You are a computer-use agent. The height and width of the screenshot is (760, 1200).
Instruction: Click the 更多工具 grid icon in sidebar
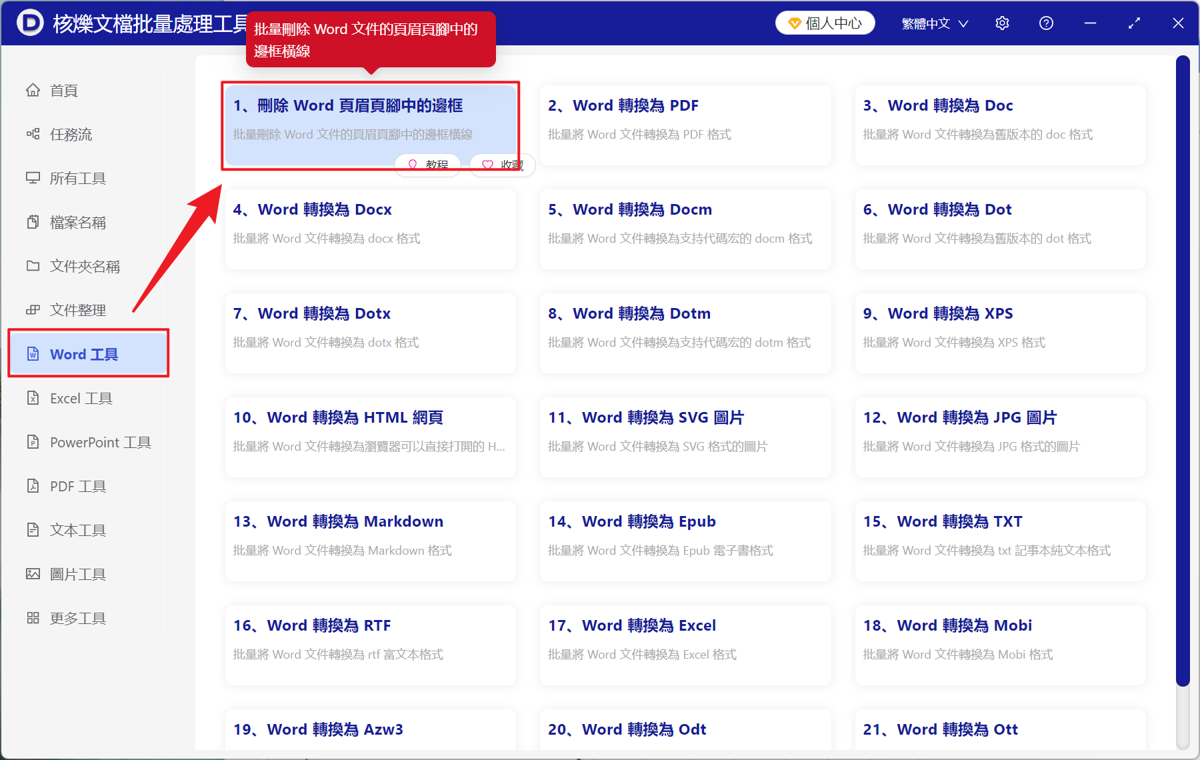click(x=33, y=618)
